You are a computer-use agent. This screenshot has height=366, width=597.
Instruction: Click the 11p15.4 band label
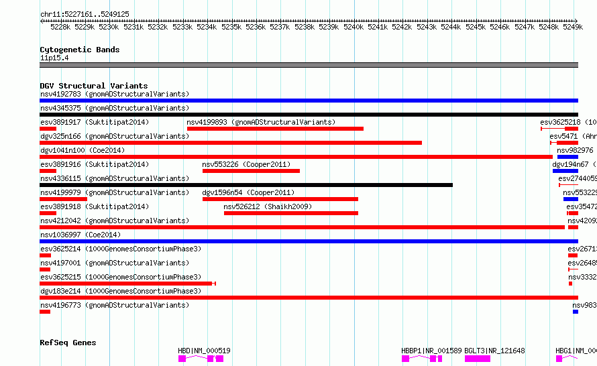tap(54, 58)
